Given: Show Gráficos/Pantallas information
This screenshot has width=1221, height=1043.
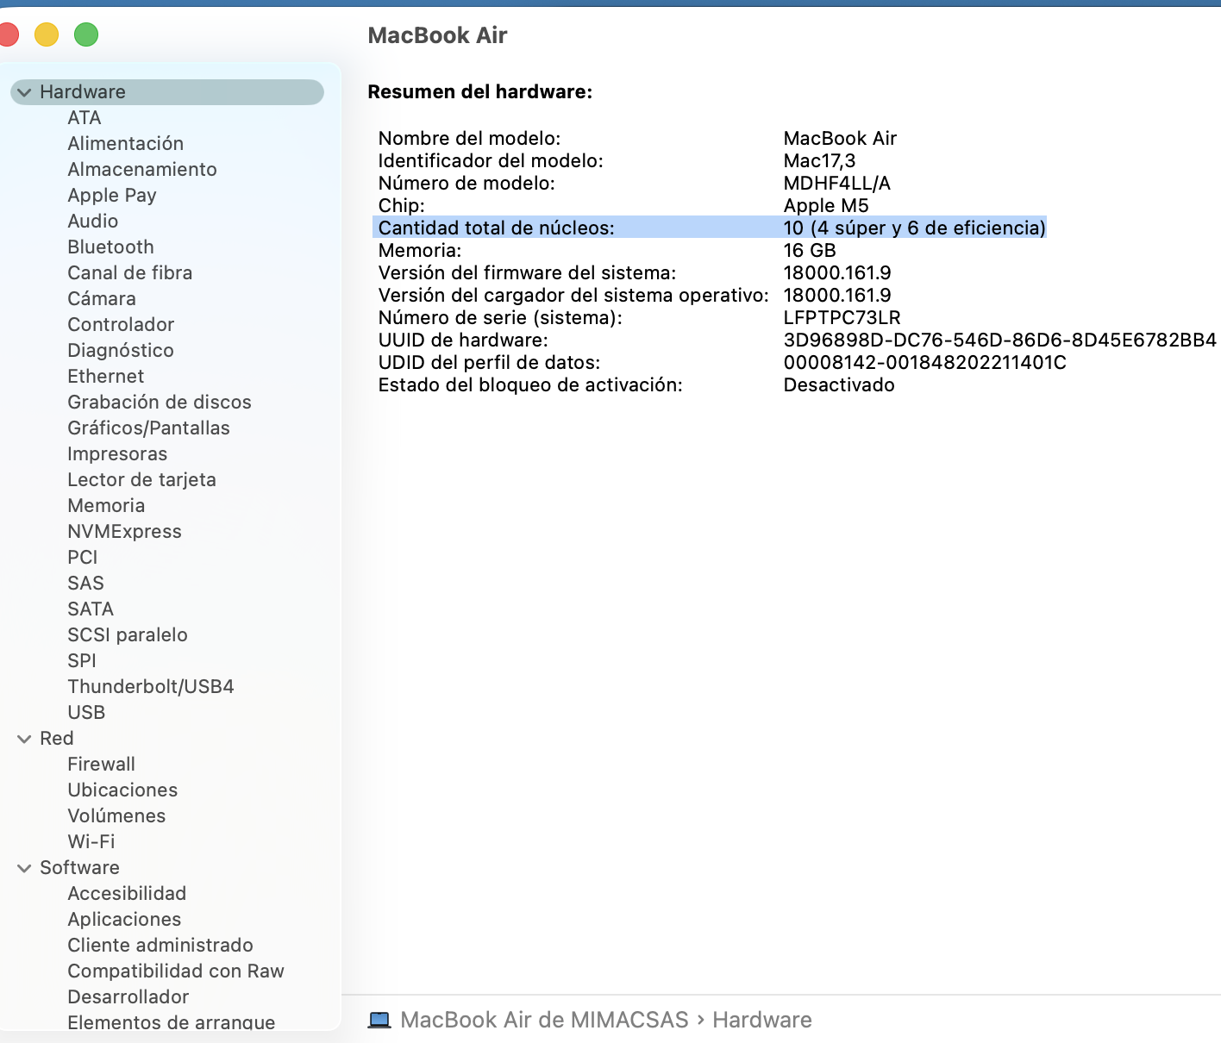Looking at the screenshot, I should tap(149, 428).
